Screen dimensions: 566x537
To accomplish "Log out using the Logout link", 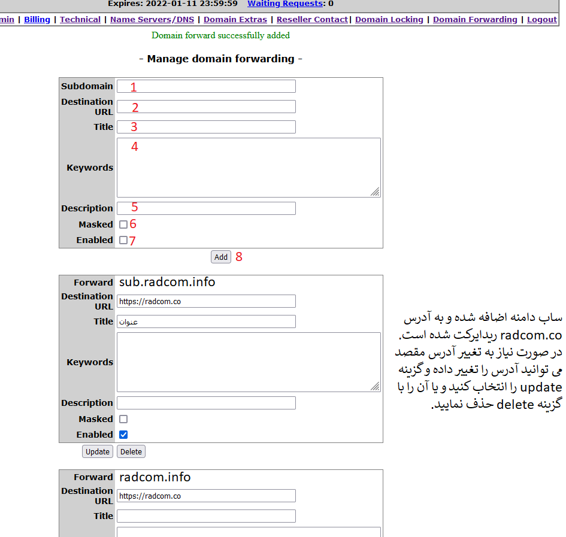I will tap(542, 19).
